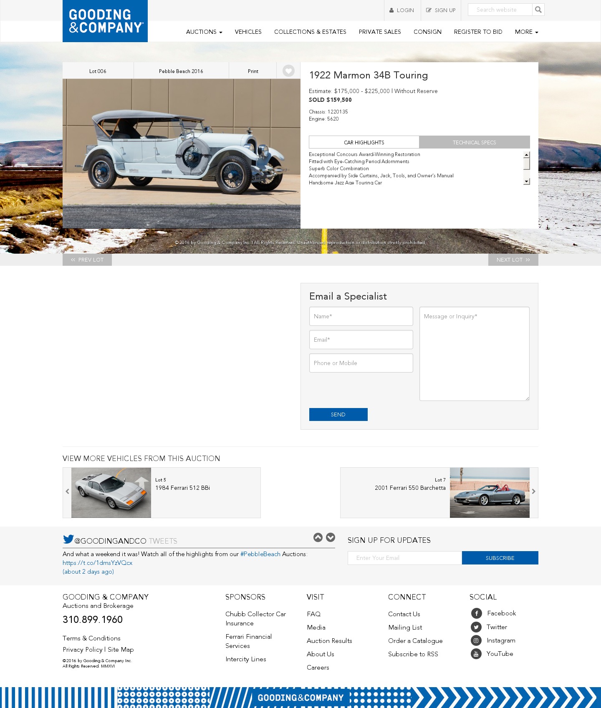Click the Twitter social icon in footer
This screenshot has width=601, height=708.
476,627
